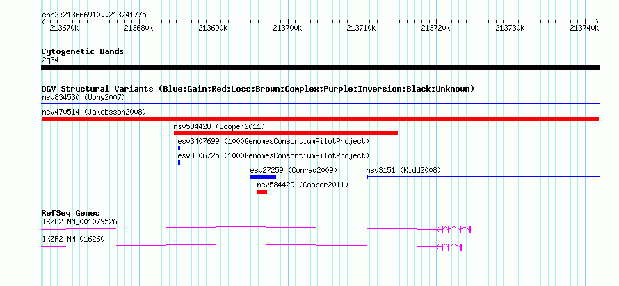The image size is (619, 286).
Task: Select the small blue esv3407699 gain marker
Action: [179, 148]
